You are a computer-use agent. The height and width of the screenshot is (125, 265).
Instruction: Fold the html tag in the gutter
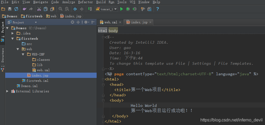click(x=103, y=79)
